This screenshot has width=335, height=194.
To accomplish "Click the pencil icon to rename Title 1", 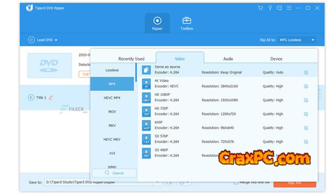I will (51, 97).
